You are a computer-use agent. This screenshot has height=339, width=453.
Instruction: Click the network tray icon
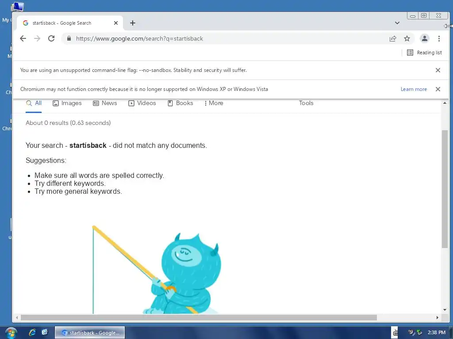coord(419,332)
